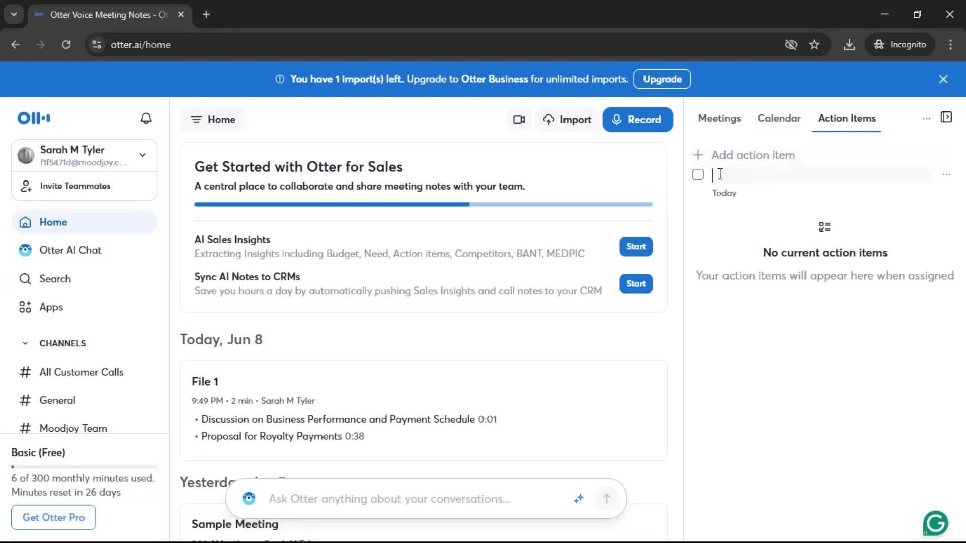This screenshot has width=966, height=543.
Task: Click the Otter logo in the sidebar
Action: 34,118
